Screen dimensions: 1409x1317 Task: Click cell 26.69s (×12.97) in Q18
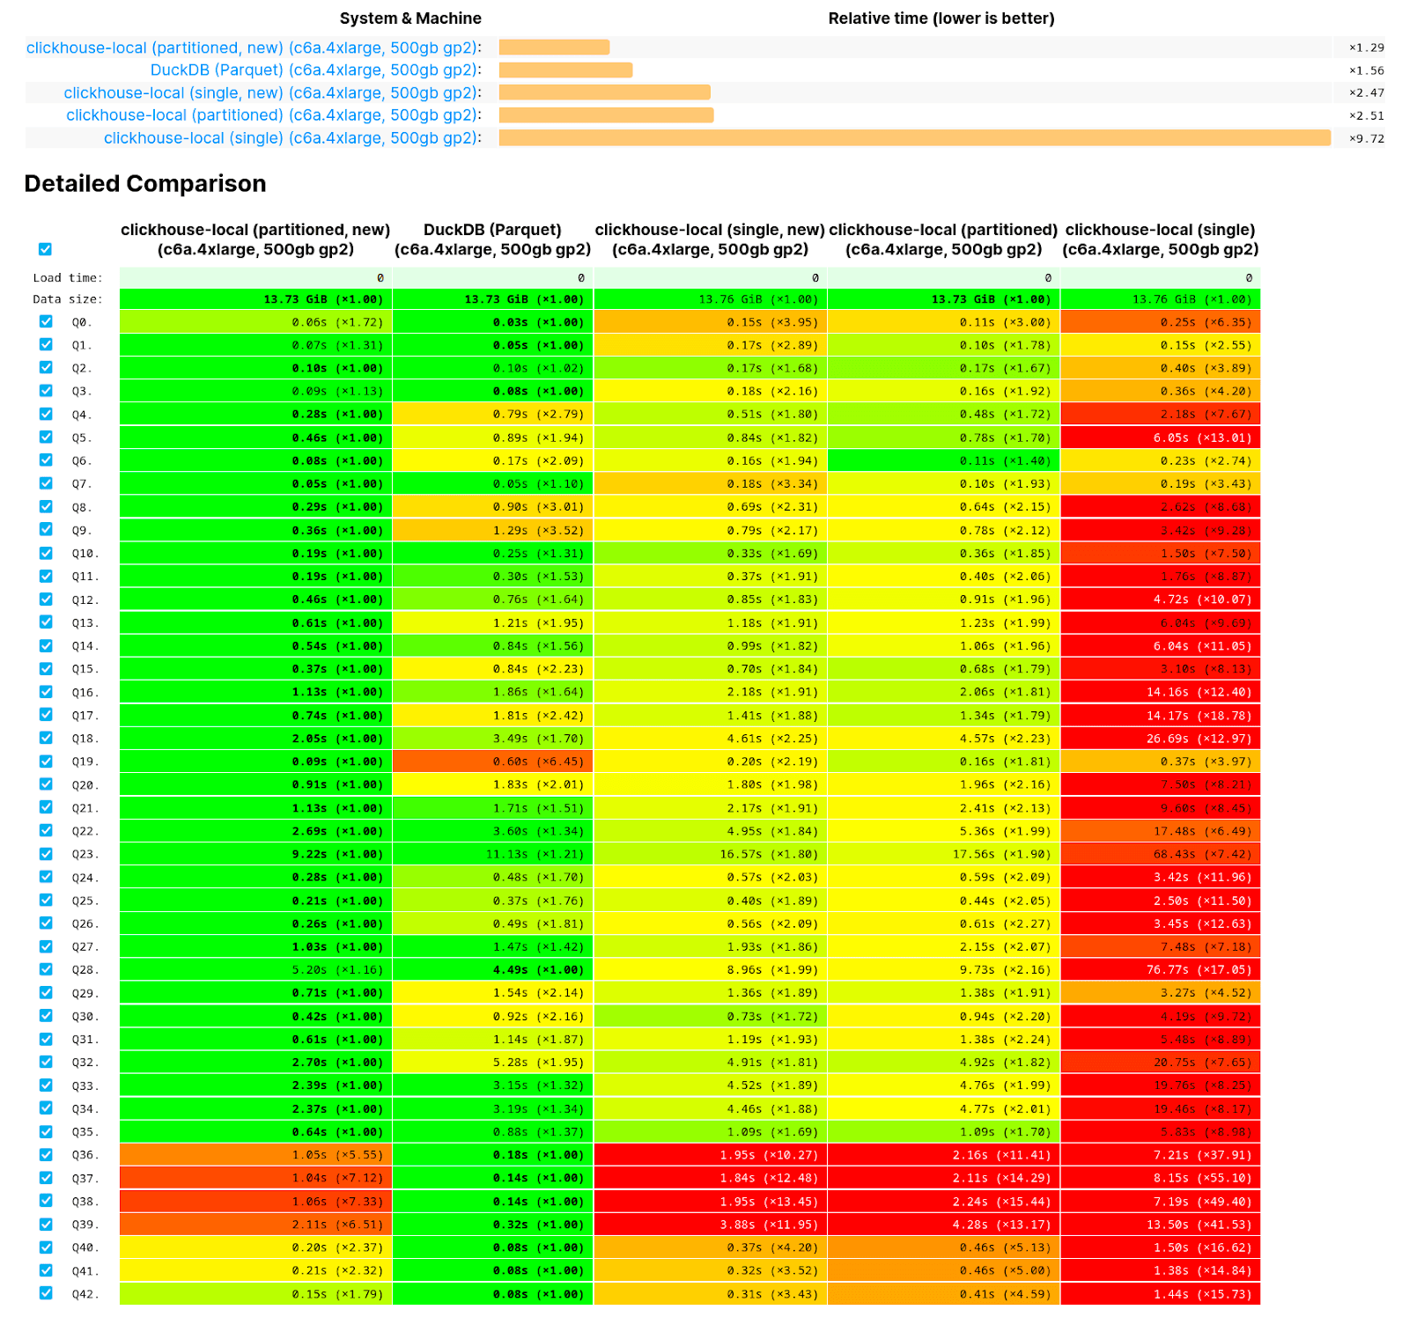1161,738
